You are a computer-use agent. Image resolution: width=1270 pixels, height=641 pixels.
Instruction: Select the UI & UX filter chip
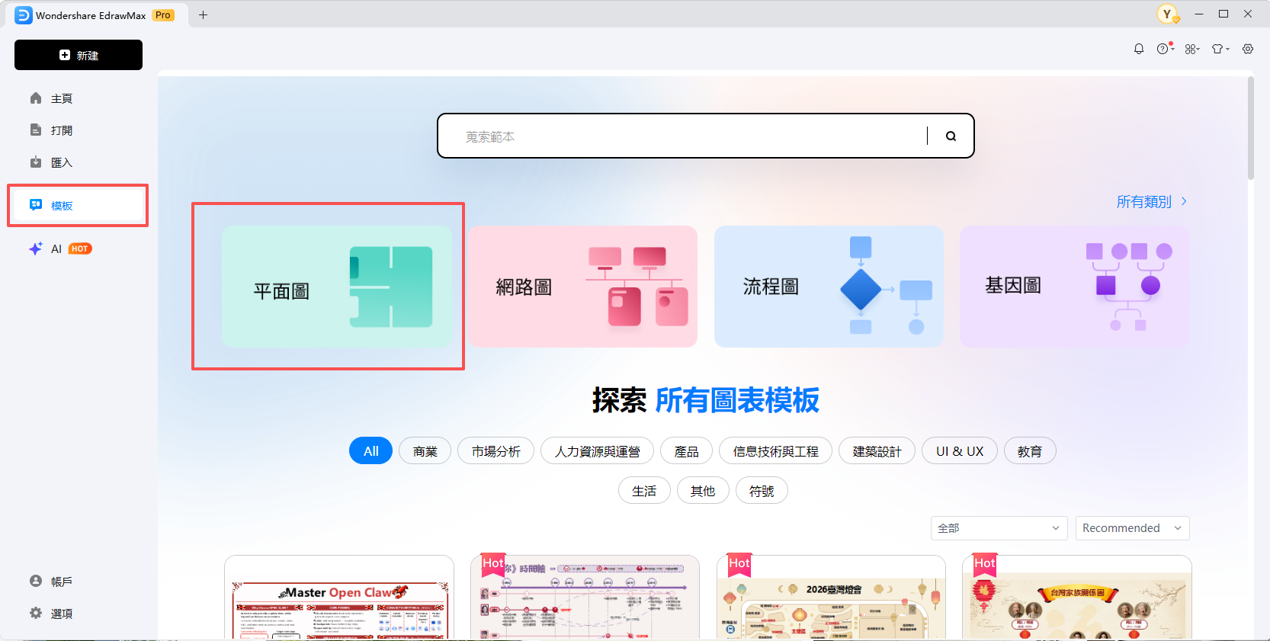960,450
